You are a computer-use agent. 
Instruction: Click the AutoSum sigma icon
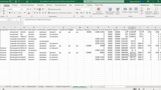pyautogui.click(x=142, y=8)
